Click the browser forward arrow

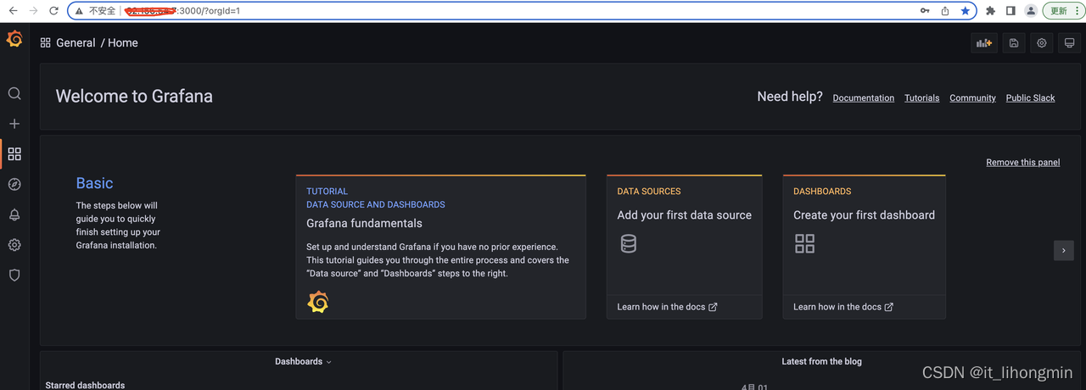click(x=34, y=11)
